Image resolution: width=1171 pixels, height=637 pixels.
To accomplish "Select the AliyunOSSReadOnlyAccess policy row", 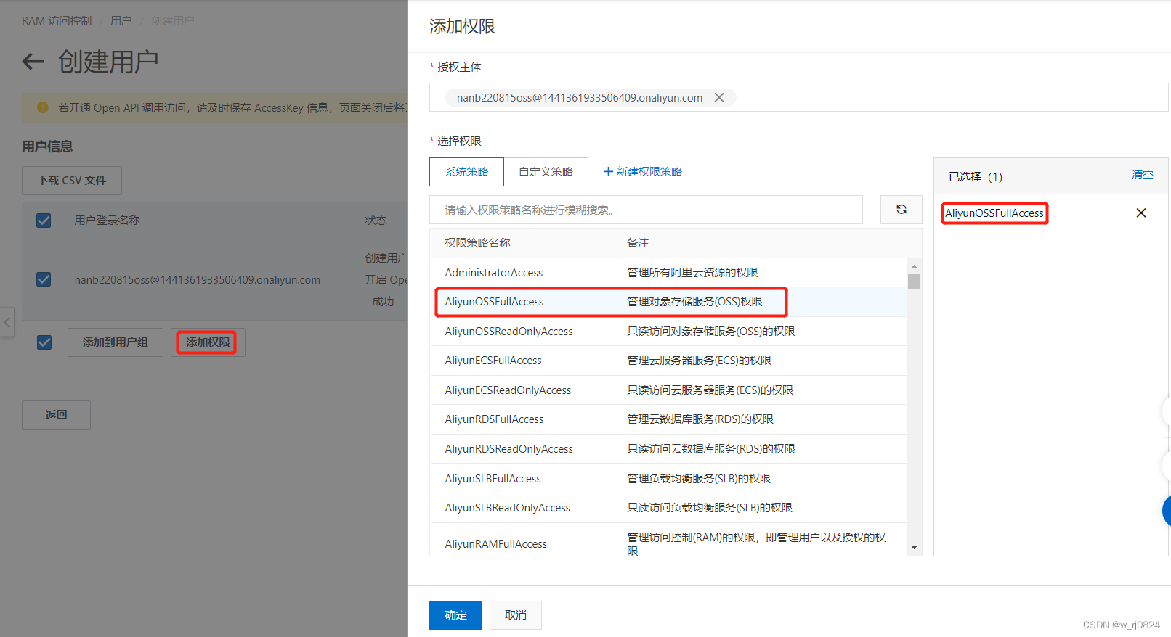I will (668, 332).
